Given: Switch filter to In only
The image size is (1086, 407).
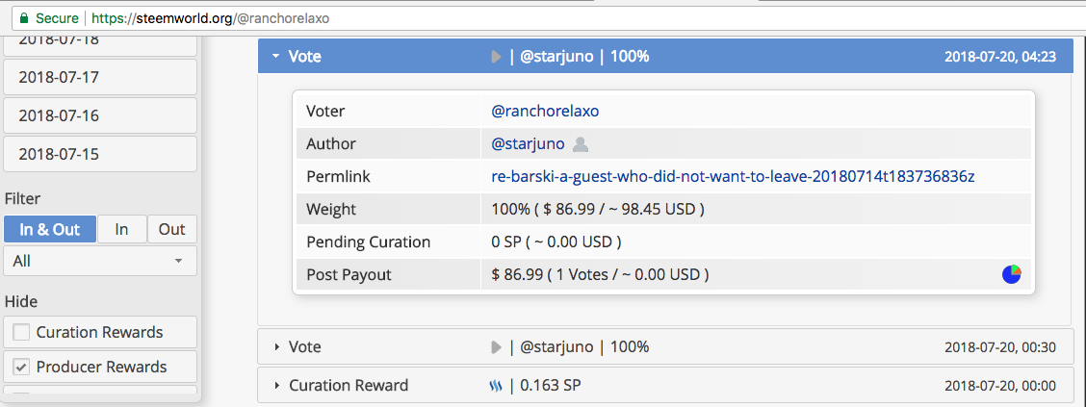Looking at the screenshot, I should click(x=122, y=230).
